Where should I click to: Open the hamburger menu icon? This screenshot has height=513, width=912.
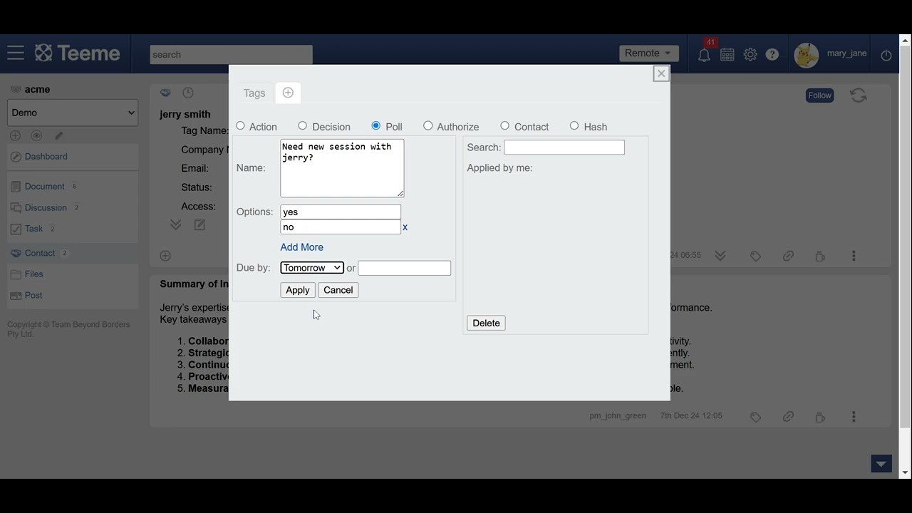click(16, 53)
